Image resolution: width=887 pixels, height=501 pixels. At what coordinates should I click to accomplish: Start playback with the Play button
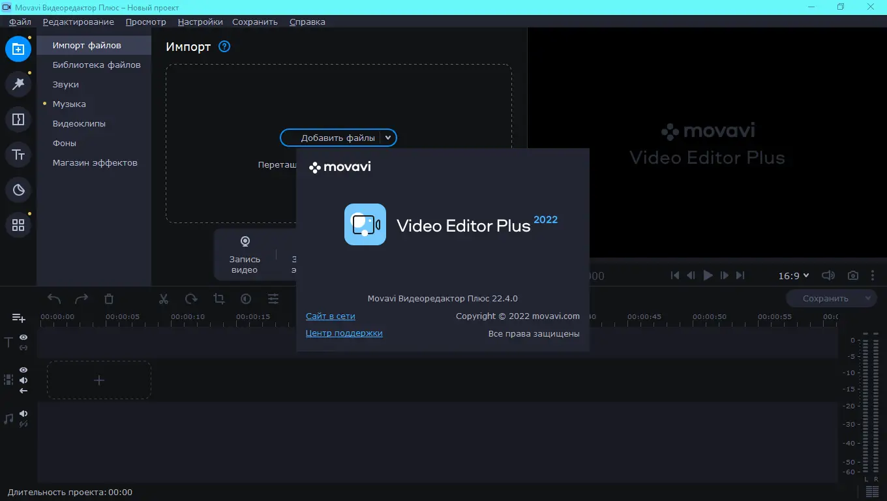pos(708,275)
